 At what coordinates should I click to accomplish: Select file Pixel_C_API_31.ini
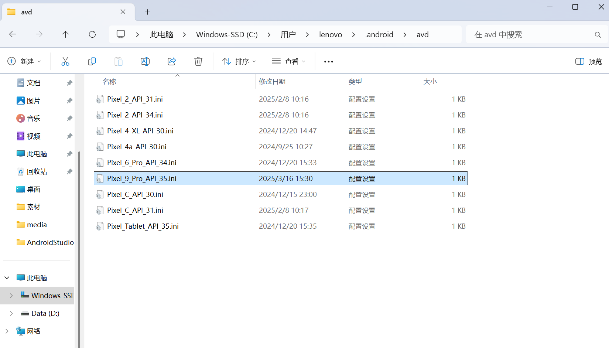click(x=281, y=211)
